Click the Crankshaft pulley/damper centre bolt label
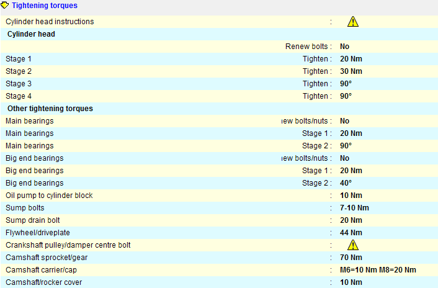 click(x=68, y=245)
